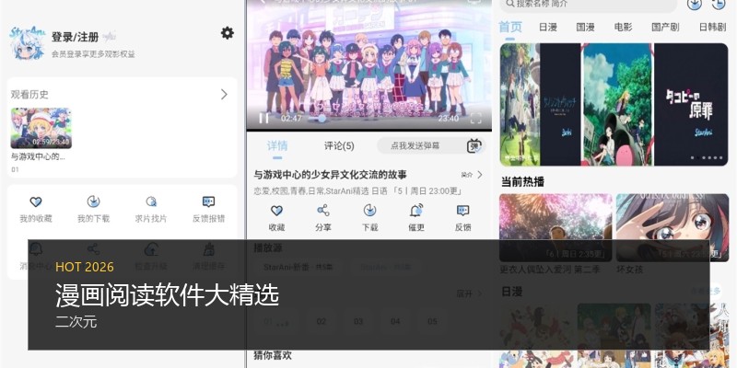
Task: Select the 日韩剧 category tab
Action: tap(712, 27)
